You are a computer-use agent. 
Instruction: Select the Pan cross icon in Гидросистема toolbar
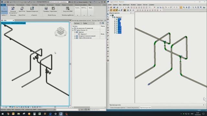point(186,7)
